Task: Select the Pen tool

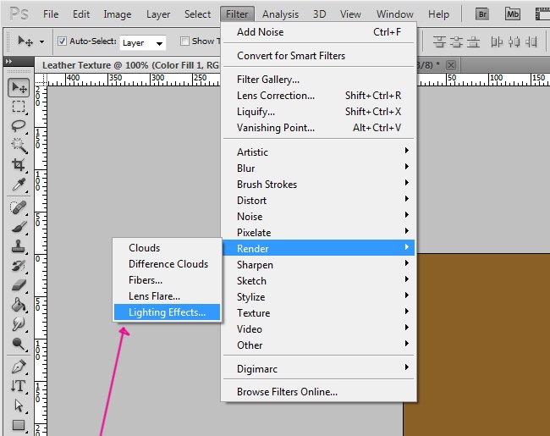Action: pos(19,367)
